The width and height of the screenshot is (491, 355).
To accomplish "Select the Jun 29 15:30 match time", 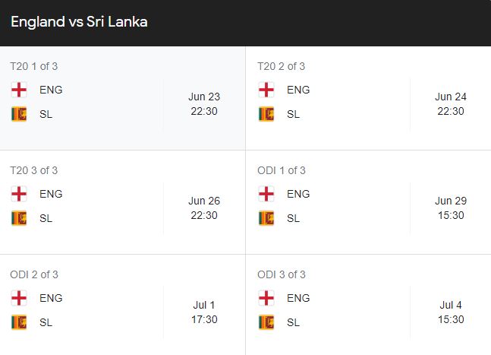I will (451, 208).
